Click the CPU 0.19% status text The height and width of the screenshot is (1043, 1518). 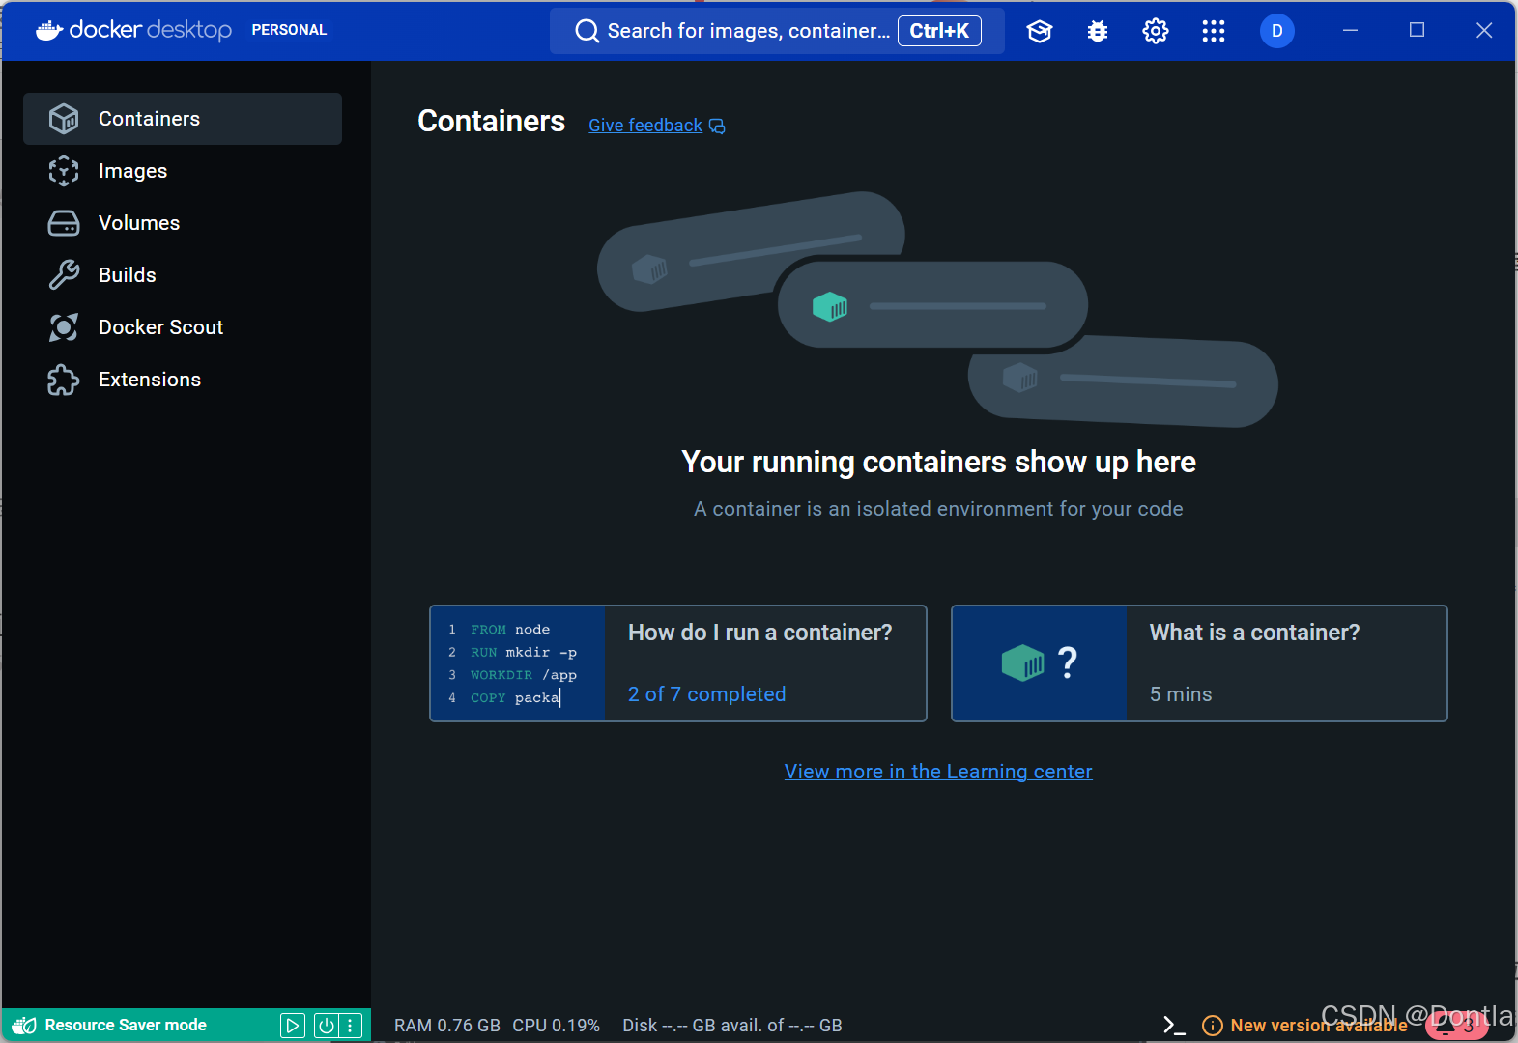click(x=557, y=1026)
